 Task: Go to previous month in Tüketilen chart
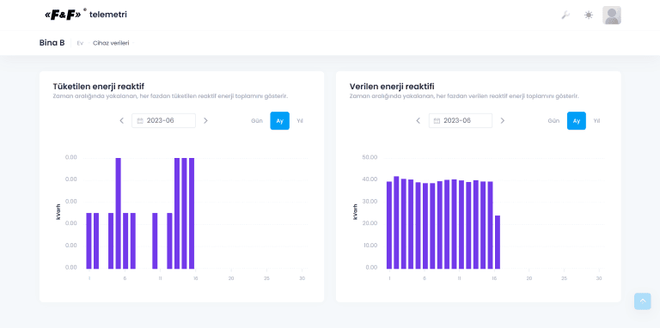tap(122, 121)
